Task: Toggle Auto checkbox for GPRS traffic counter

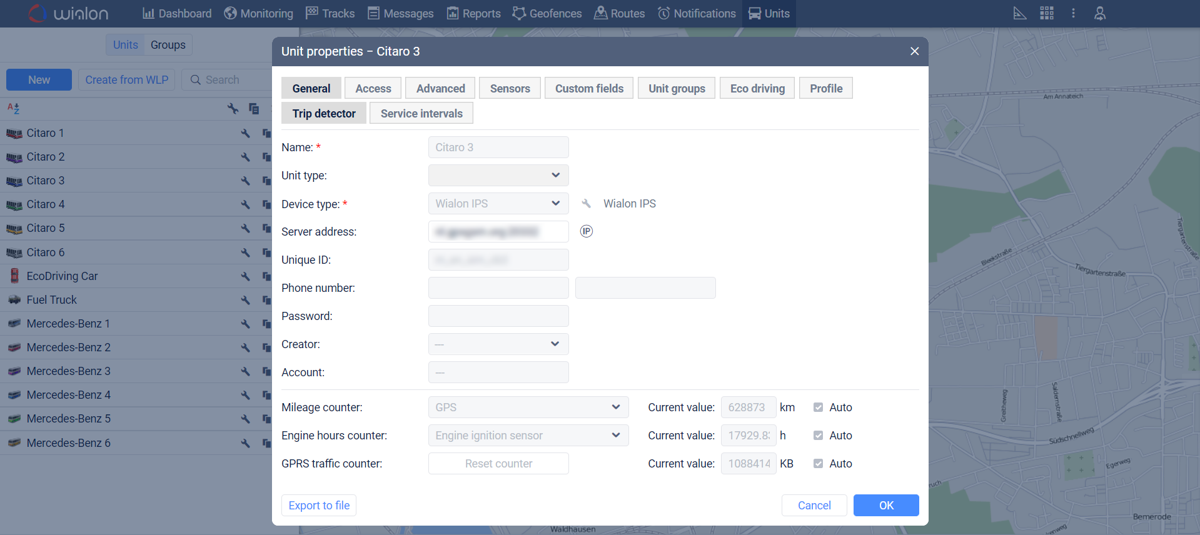Action: click(x=818, y=464)
